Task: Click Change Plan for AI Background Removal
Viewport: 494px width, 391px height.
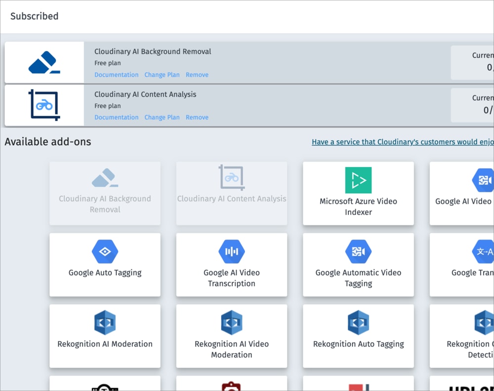Action: [x=162, y=75]
